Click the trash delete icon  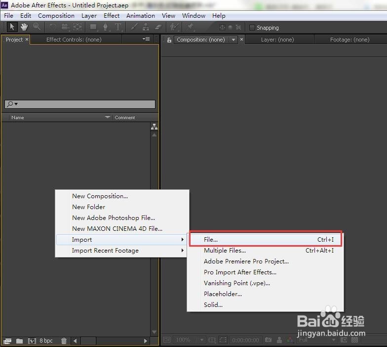click(x=64, y=341)
